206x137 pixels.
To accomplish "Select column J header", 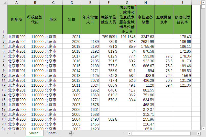I will click(x=182, y=3).
